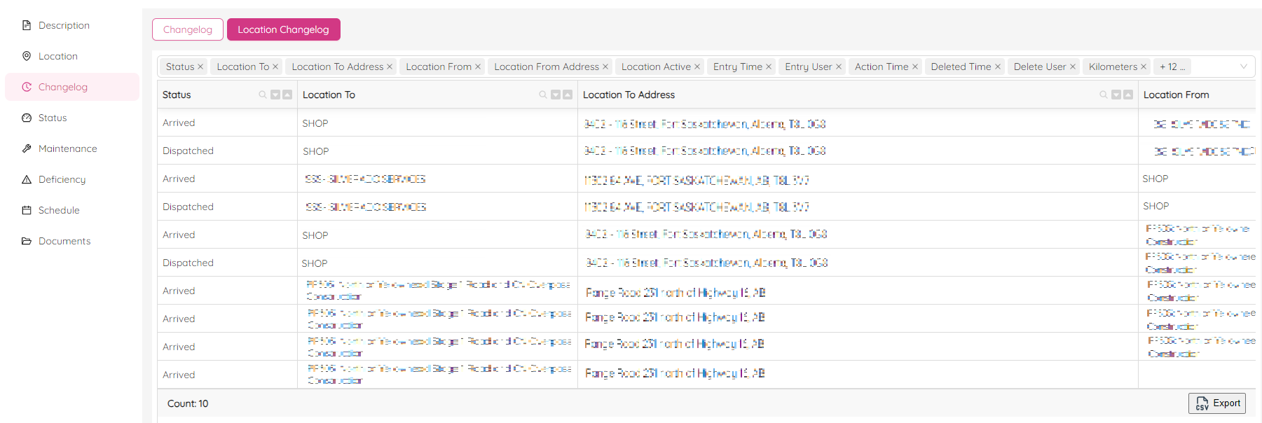Remove the Kilometers column chip
Image resolution: width=1262 pixels, height=423 pixels.
(1144, 67)
